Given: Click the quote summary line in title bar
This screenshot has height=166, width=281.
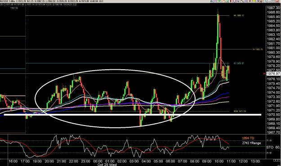Looking at the screenshot, I should coord(52,1).
